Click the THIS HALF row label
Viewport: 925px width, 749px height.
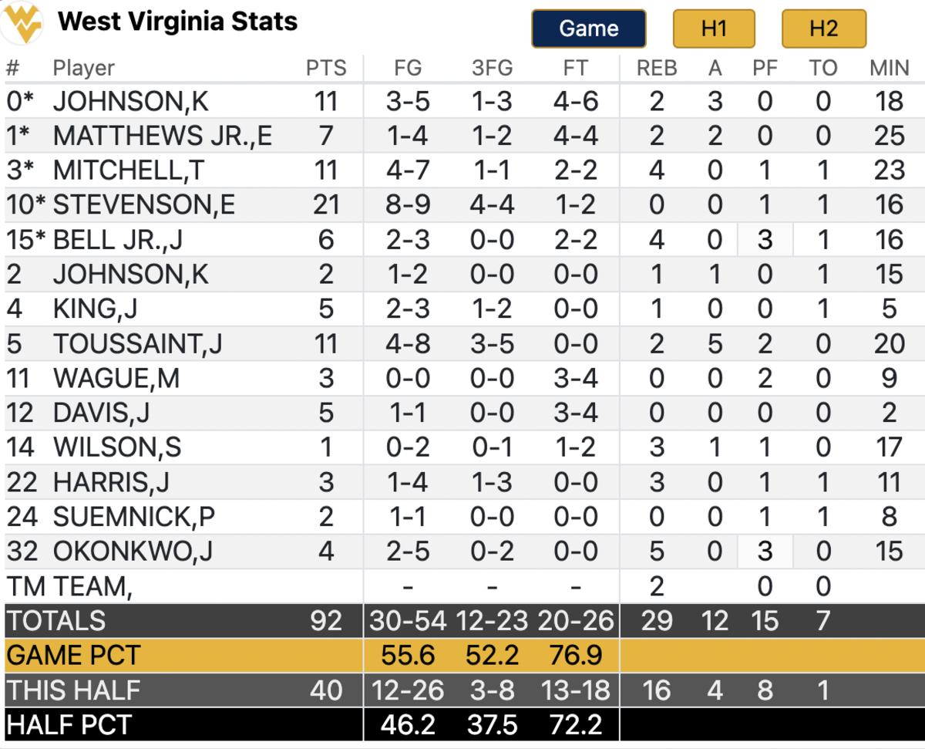[72, 690]
